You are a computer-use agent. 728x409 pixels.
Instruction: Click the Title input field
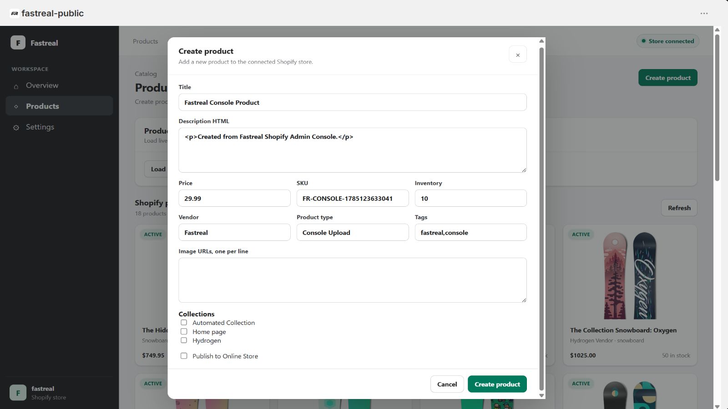pyautogui.click(x=353, y=102)
